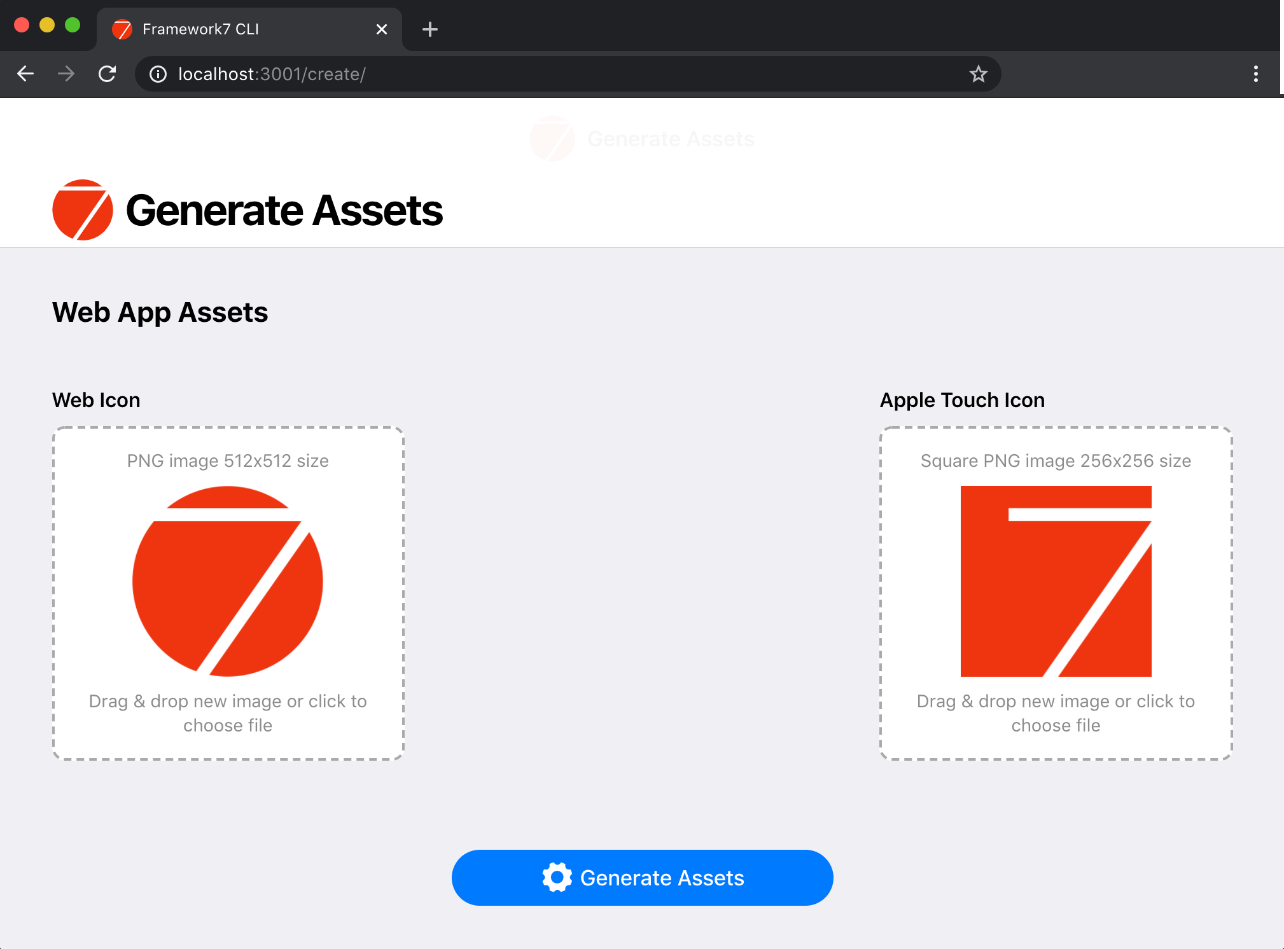1284x949 pixels.
Task: Reload the page with refresh icon
Action: click(107, 74)
